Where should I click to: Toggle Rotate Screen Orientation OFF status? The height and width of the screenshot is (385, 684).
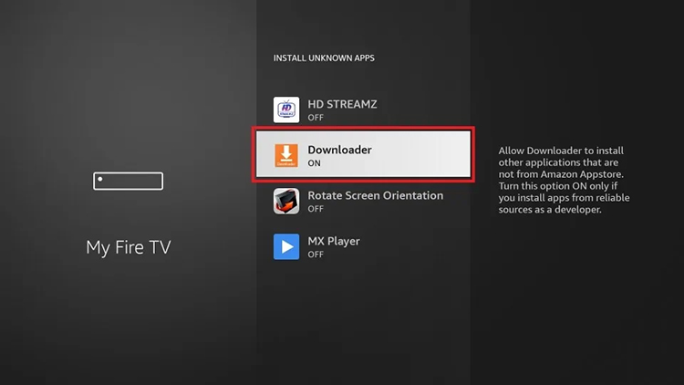coord(316,209)
